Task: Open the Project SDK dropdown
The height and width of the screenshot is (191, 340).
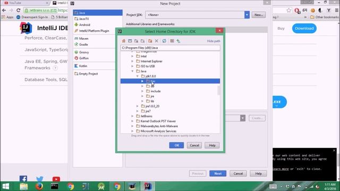Action: point(246,15)
